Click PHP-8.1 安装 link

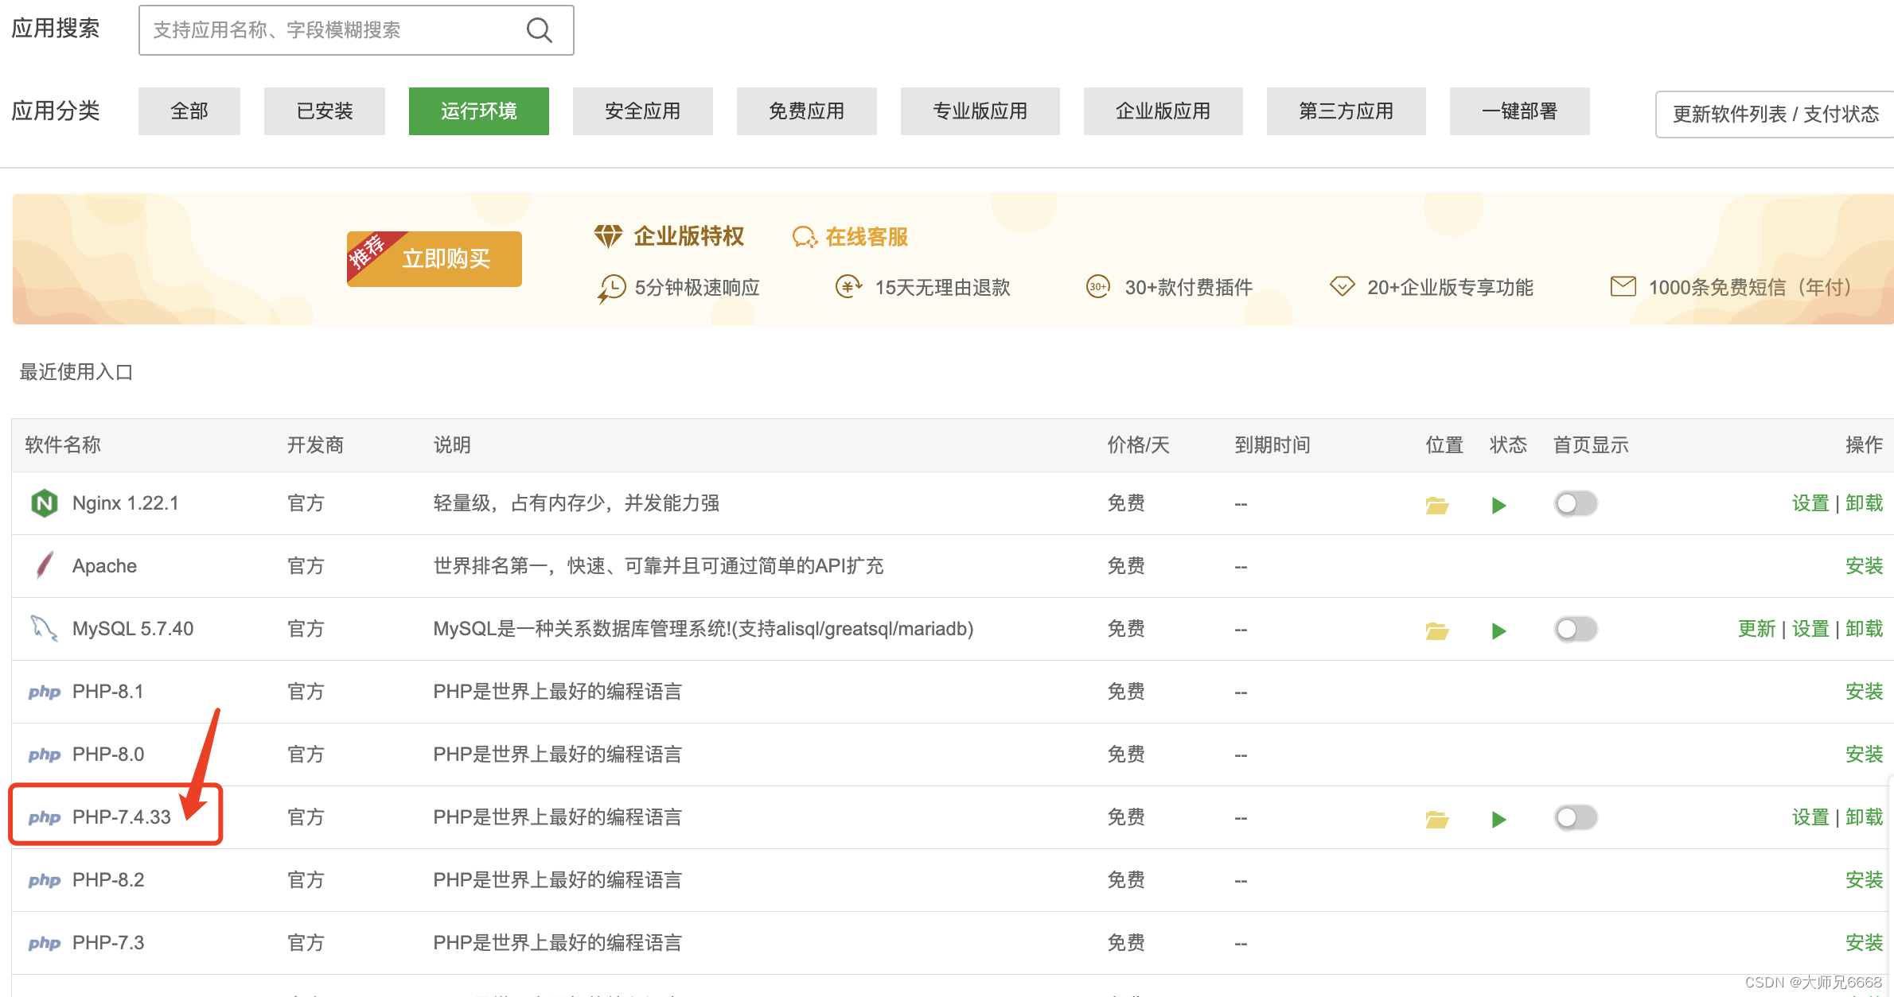click(x=1865, y=692)
